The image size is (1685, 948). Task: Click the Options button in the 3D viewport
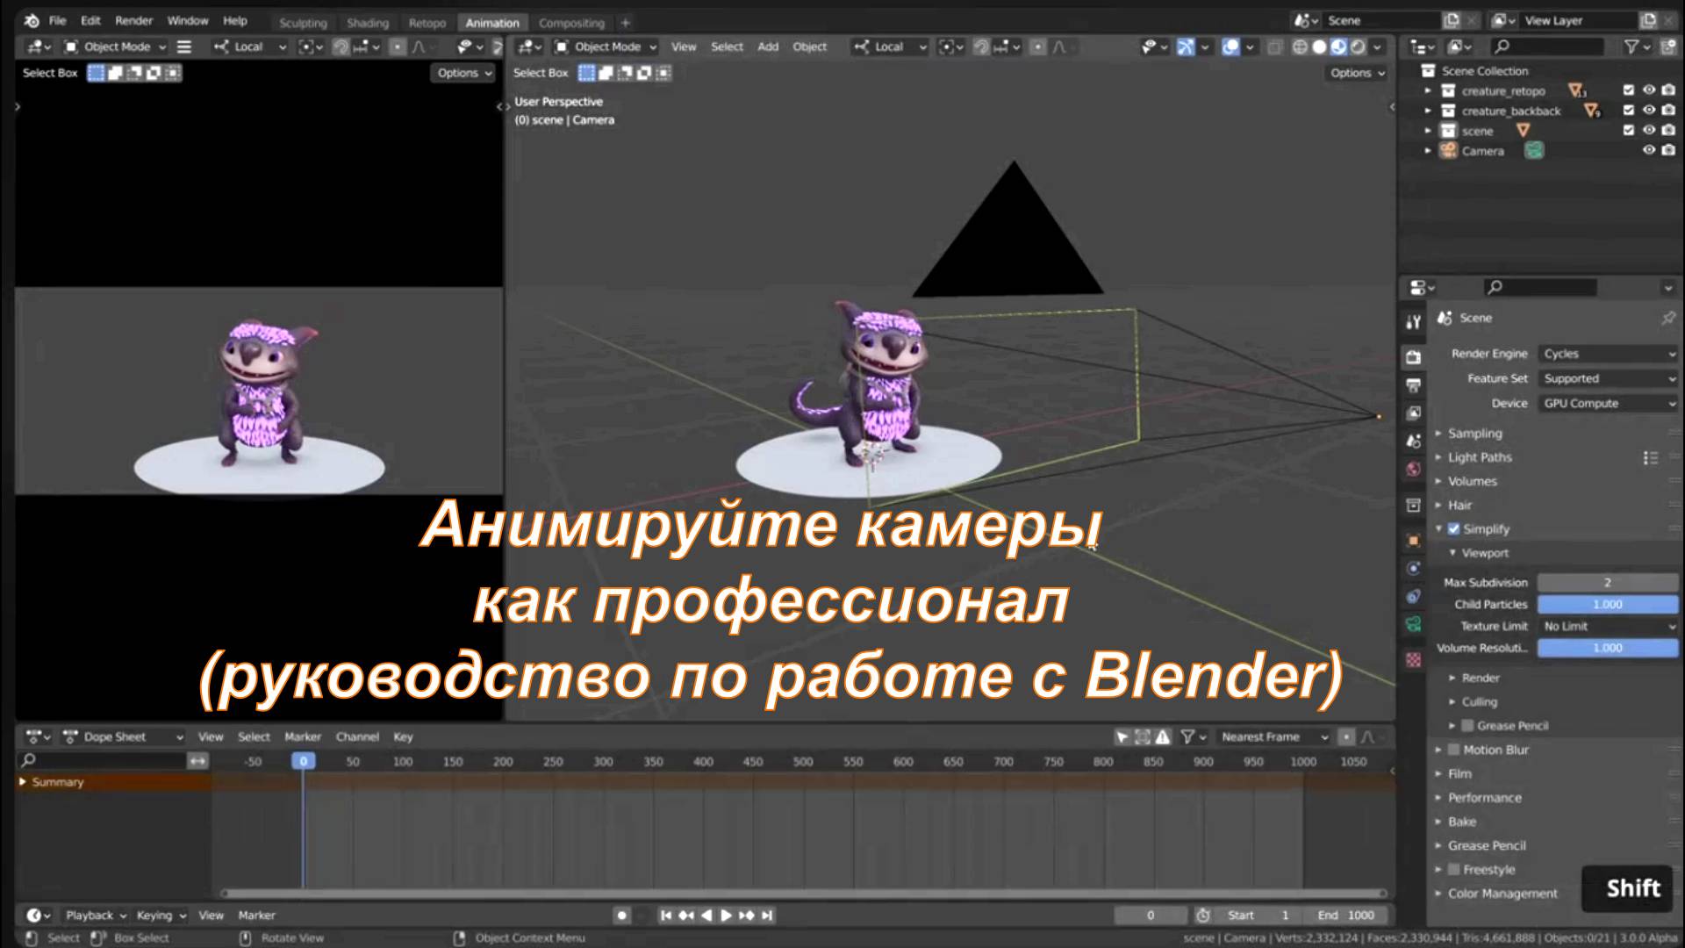[x=1357, y=73]
